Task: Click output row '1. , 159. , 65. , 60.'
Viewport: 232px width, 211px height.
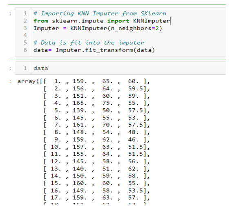Action: pos(96,81)
